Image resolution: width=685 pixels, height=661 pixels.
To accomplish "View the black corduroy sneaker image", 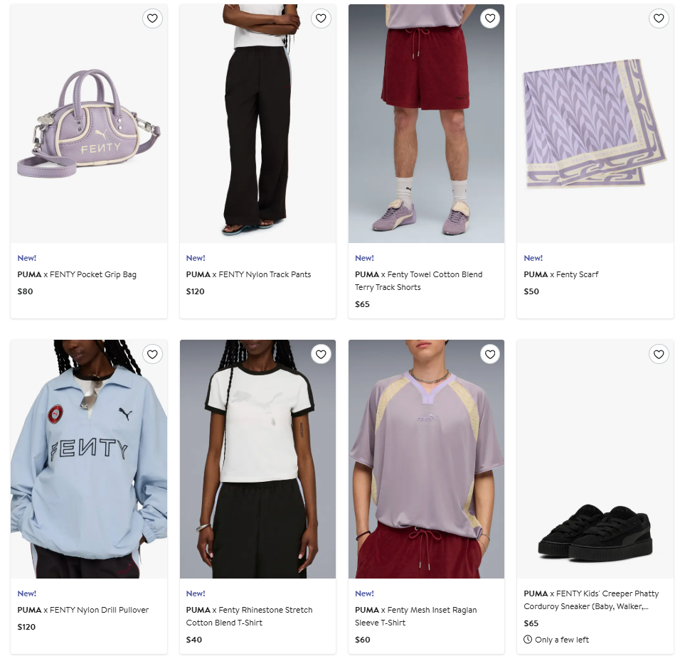I will (x=595, y=459).
